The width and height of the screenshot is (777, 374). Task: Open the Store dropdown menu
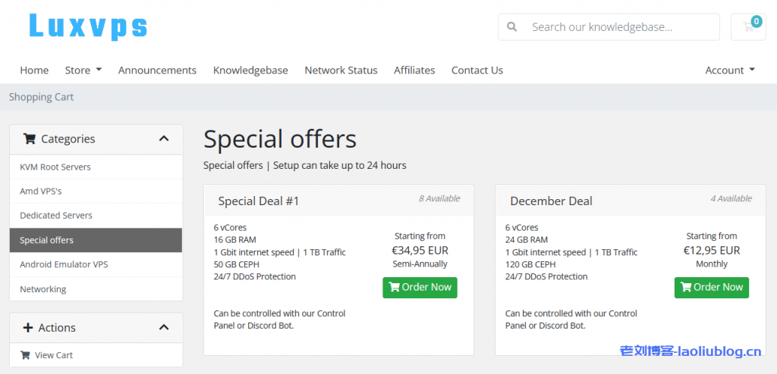83,70
